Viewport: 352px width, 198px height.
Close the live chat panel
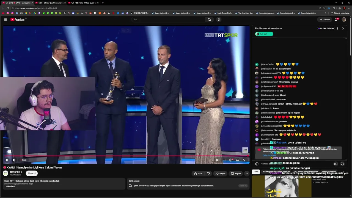click(x=343, y=28)
